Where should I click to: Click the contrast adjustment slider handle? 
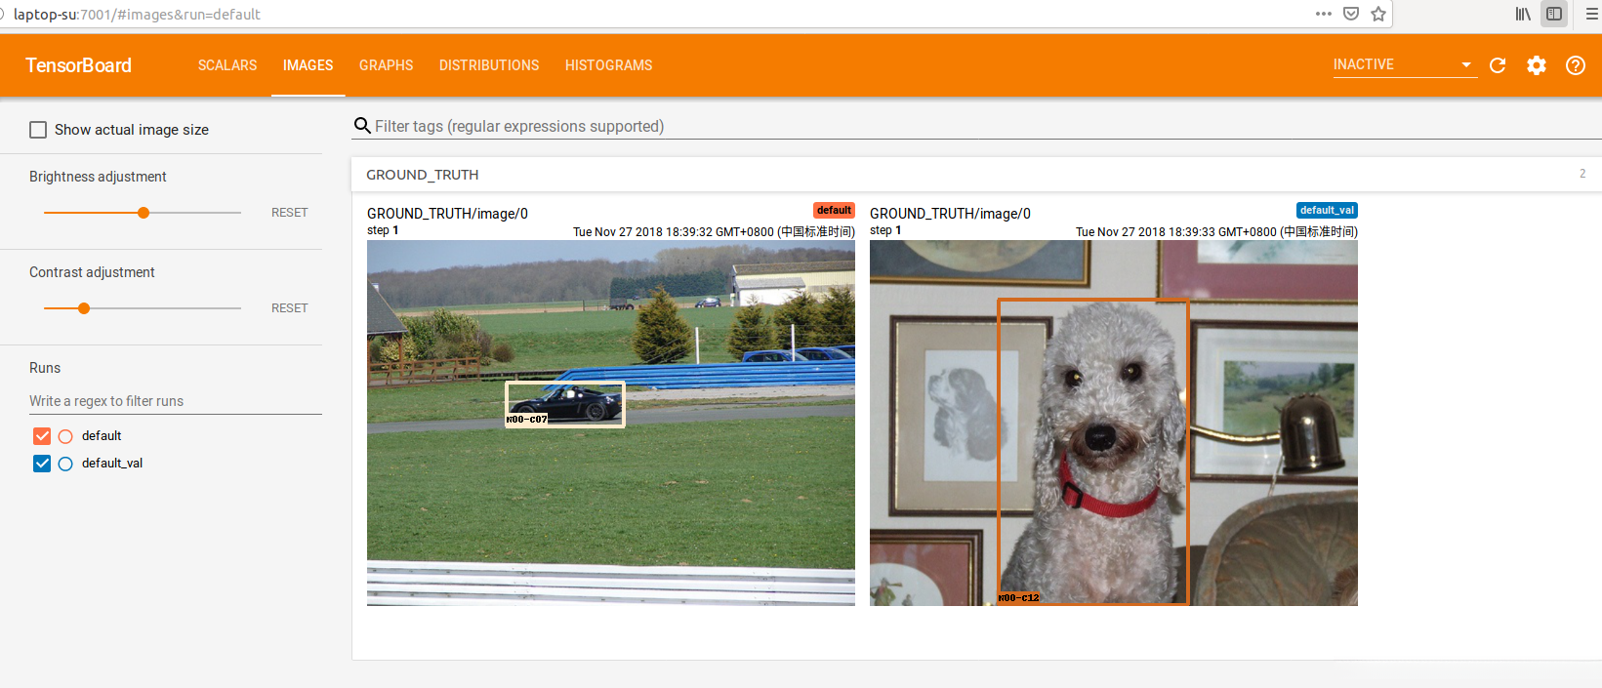point(84,308)
